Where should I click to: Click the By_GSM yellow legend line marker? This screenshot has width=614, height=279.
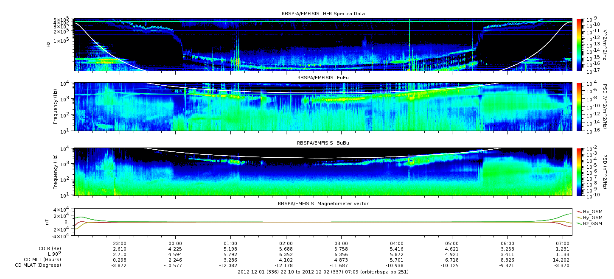[x=579, y=218]
